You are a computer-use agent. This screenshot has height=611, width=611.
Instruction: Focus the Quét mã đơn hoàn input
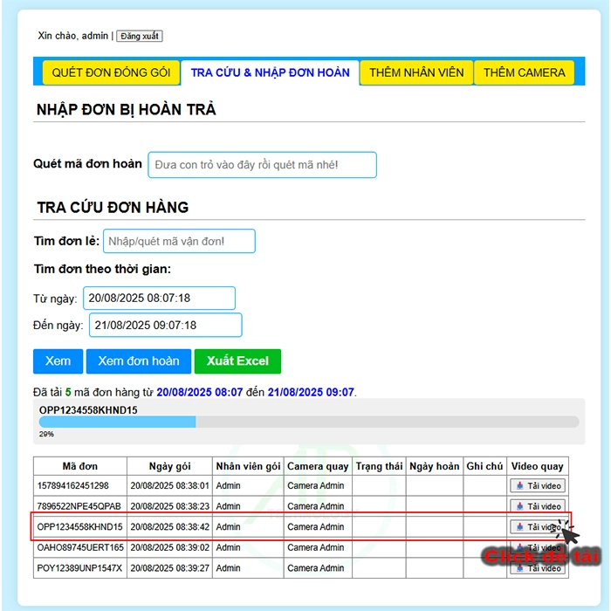point(262,164)
